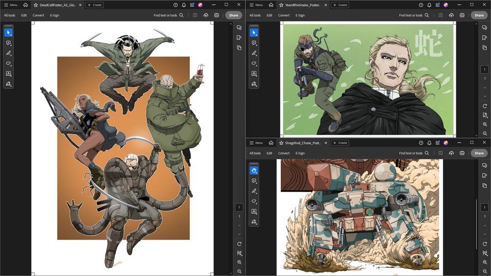Print the DeadCellPoster document
Viewport: 491px width, 276px height.
[217, 15]
